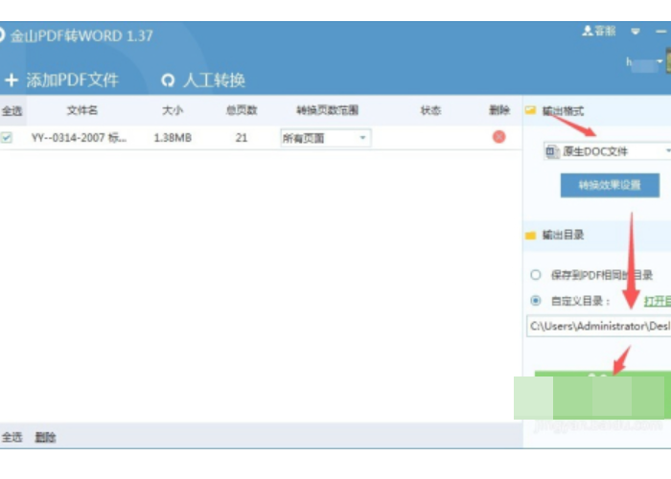Click the 1.38MB size cell

click(x=173, y=138)
